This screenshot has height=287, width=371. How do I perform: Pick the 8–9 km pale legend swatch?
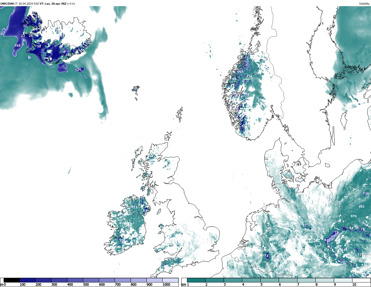coord(325,280)
